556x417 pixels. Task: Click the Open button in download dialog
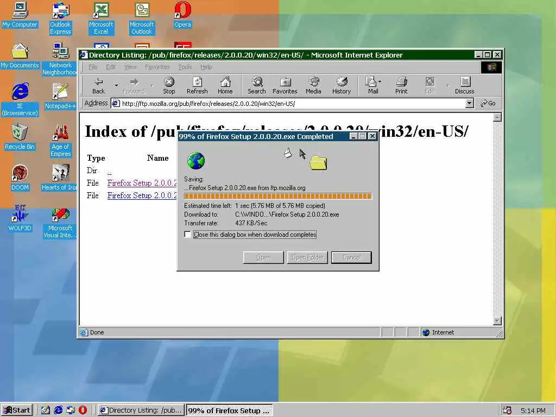[263, 257]
